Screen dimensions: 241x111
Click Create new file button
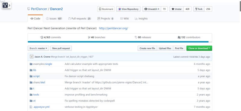(x=147, y=48)
